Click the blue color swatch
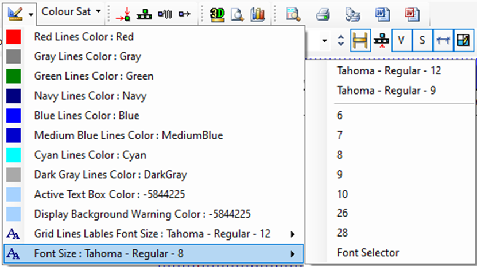Image resolution: width=477 pixels, height=267 pixels. [13, 116]
